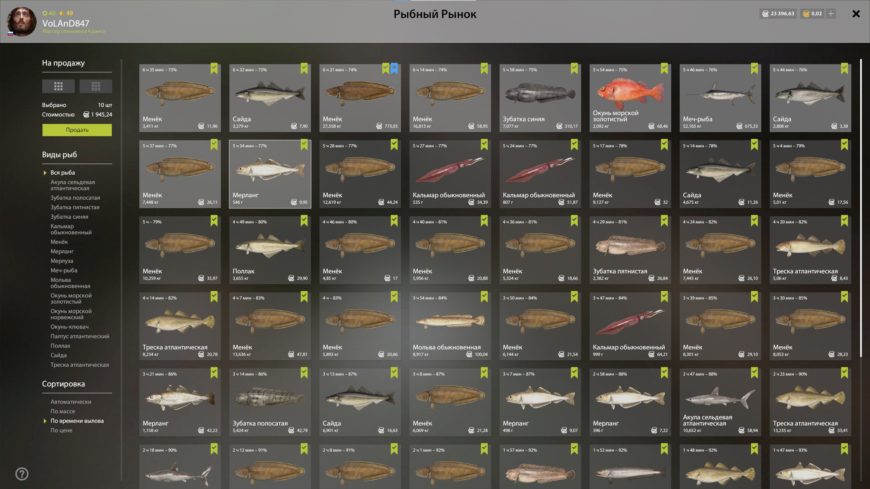The width and height of the screenshot is (870, 489).
Task: Filter by Кальмар обыкновенный species
Action: 71,229
